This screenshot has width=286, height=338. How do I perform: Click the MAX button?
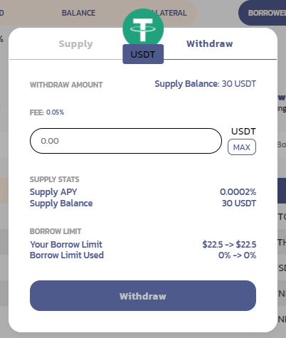242,147
